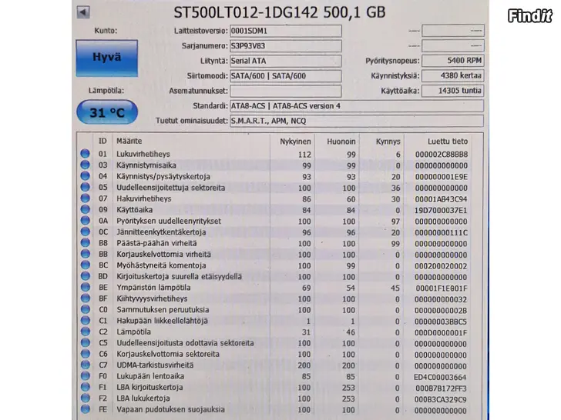The height and width of the screenshot is (420, 561).
Task: Click status icon for row 03 Käynnistymisaika
Action: 85,165
